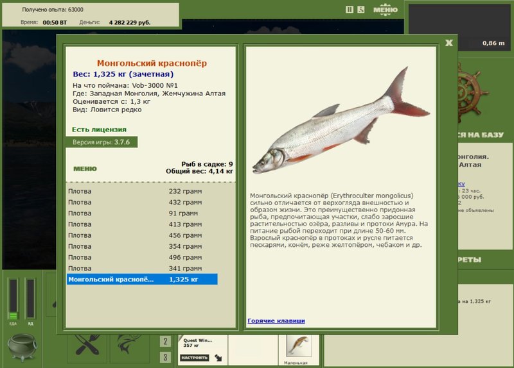
Task: Click the На что поймана: Vob-3000 №1 line
Action: pos(125,85)
